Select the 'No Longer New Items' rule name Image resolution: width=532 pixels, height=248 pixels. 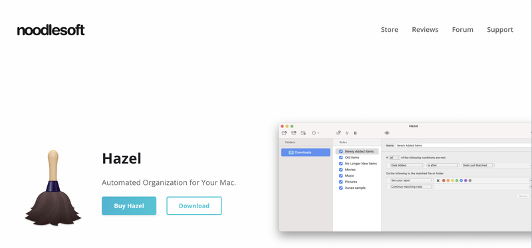pos(361,164)
